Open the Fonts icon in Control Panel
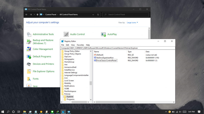This screenshot has height=114, width=204. point(29,79)
